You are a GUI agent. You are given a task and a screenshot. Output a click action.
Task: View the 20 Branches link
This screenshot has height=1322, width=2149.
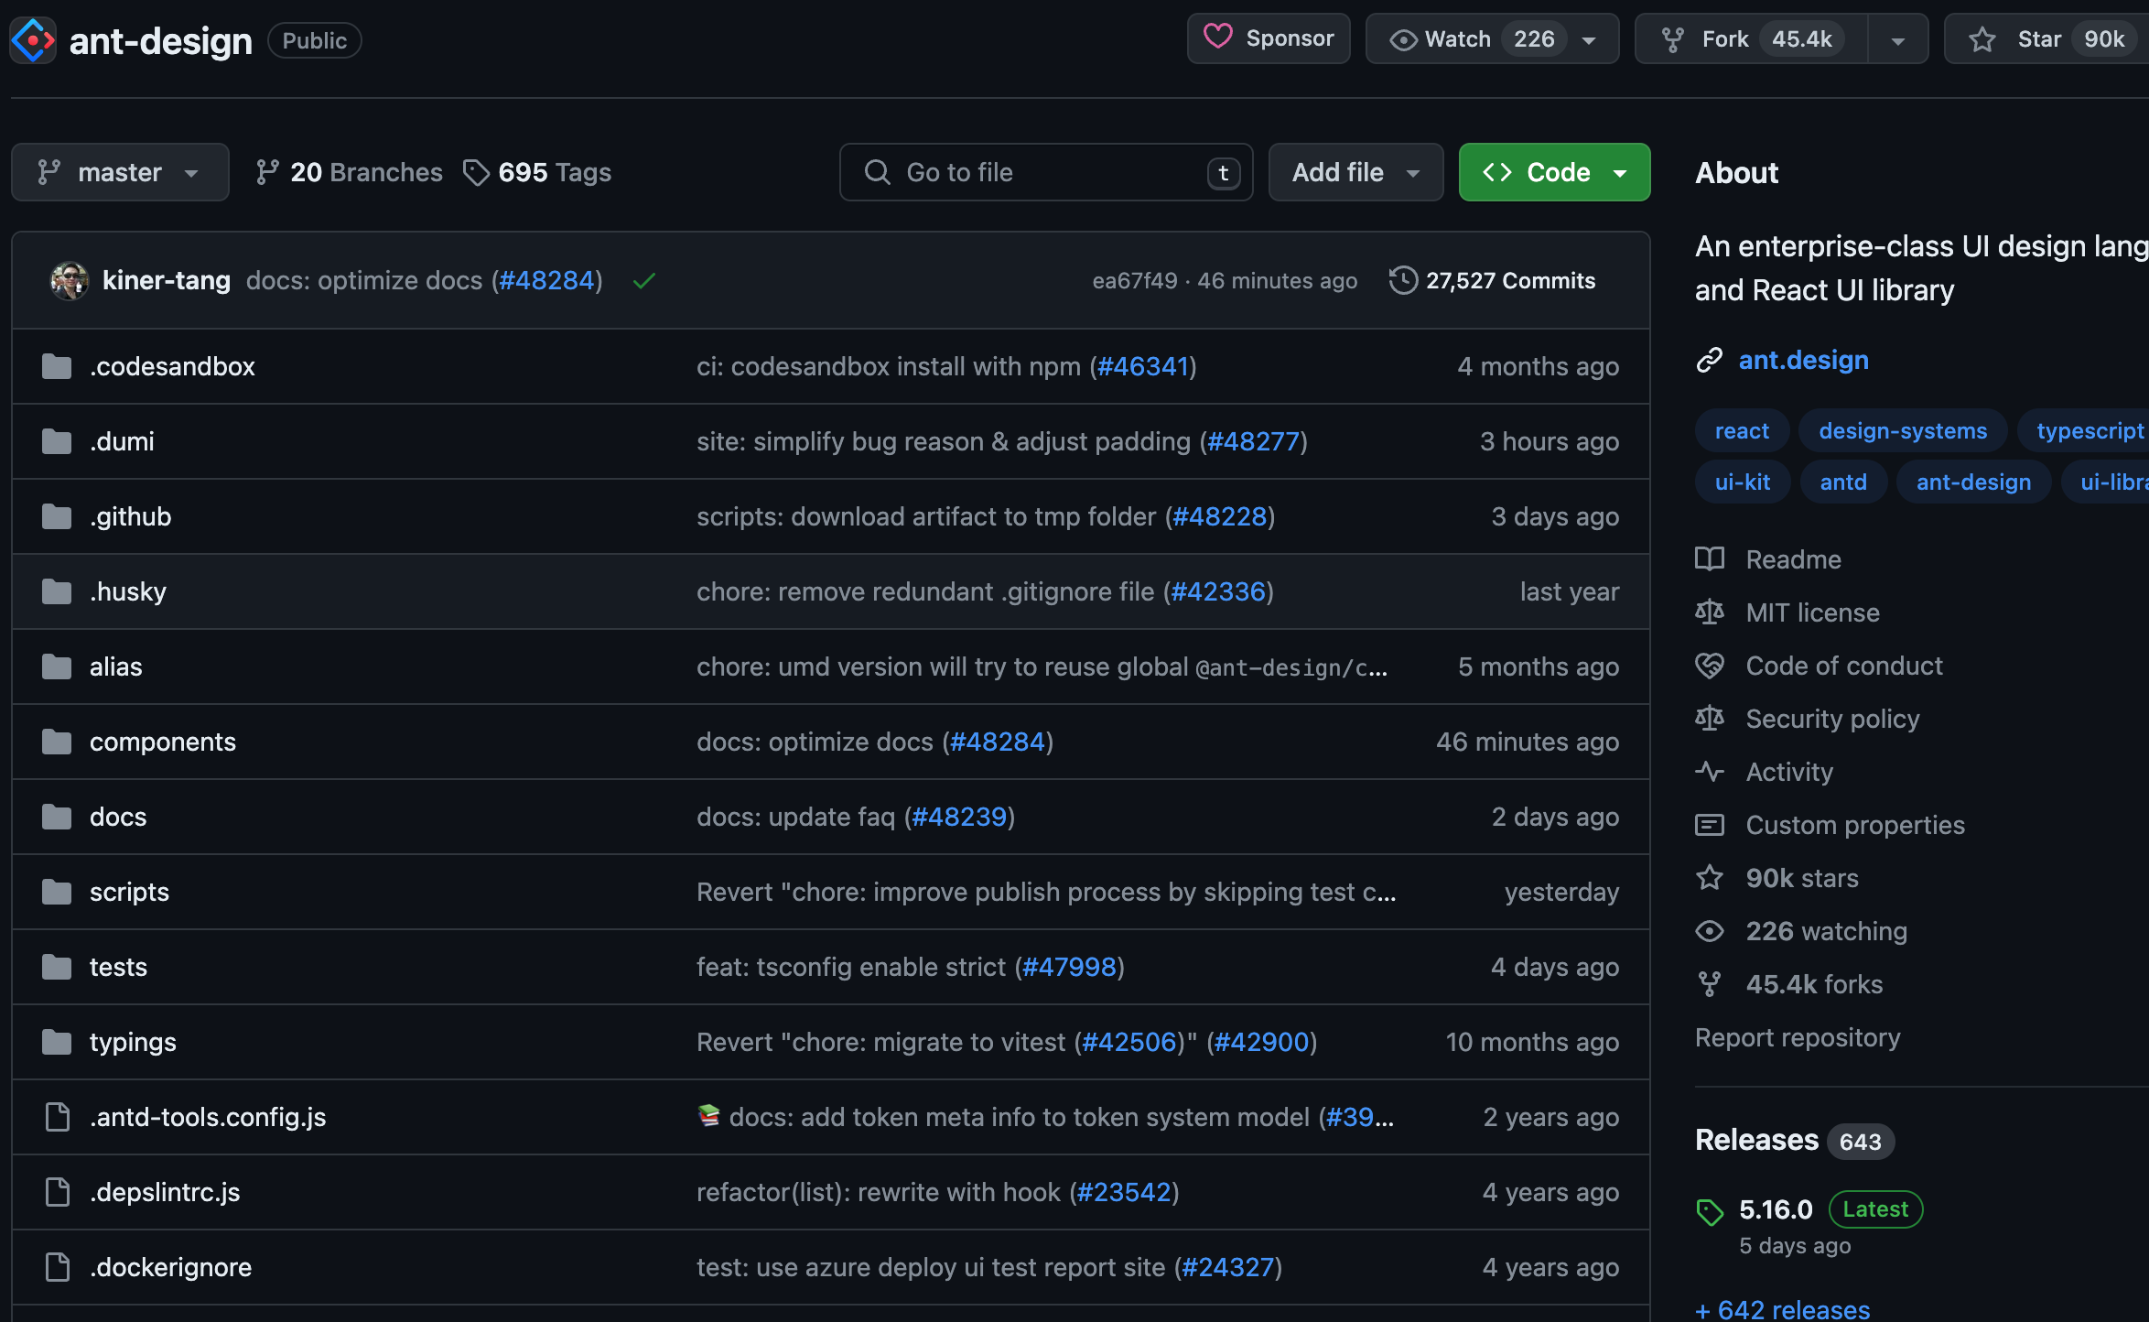pyautogui.click(x=349, y=172)
